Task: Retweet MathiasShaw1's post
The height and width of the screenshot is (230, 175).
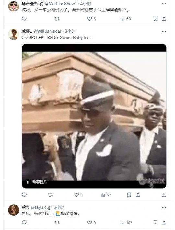Action: click(x=57, y=19)
